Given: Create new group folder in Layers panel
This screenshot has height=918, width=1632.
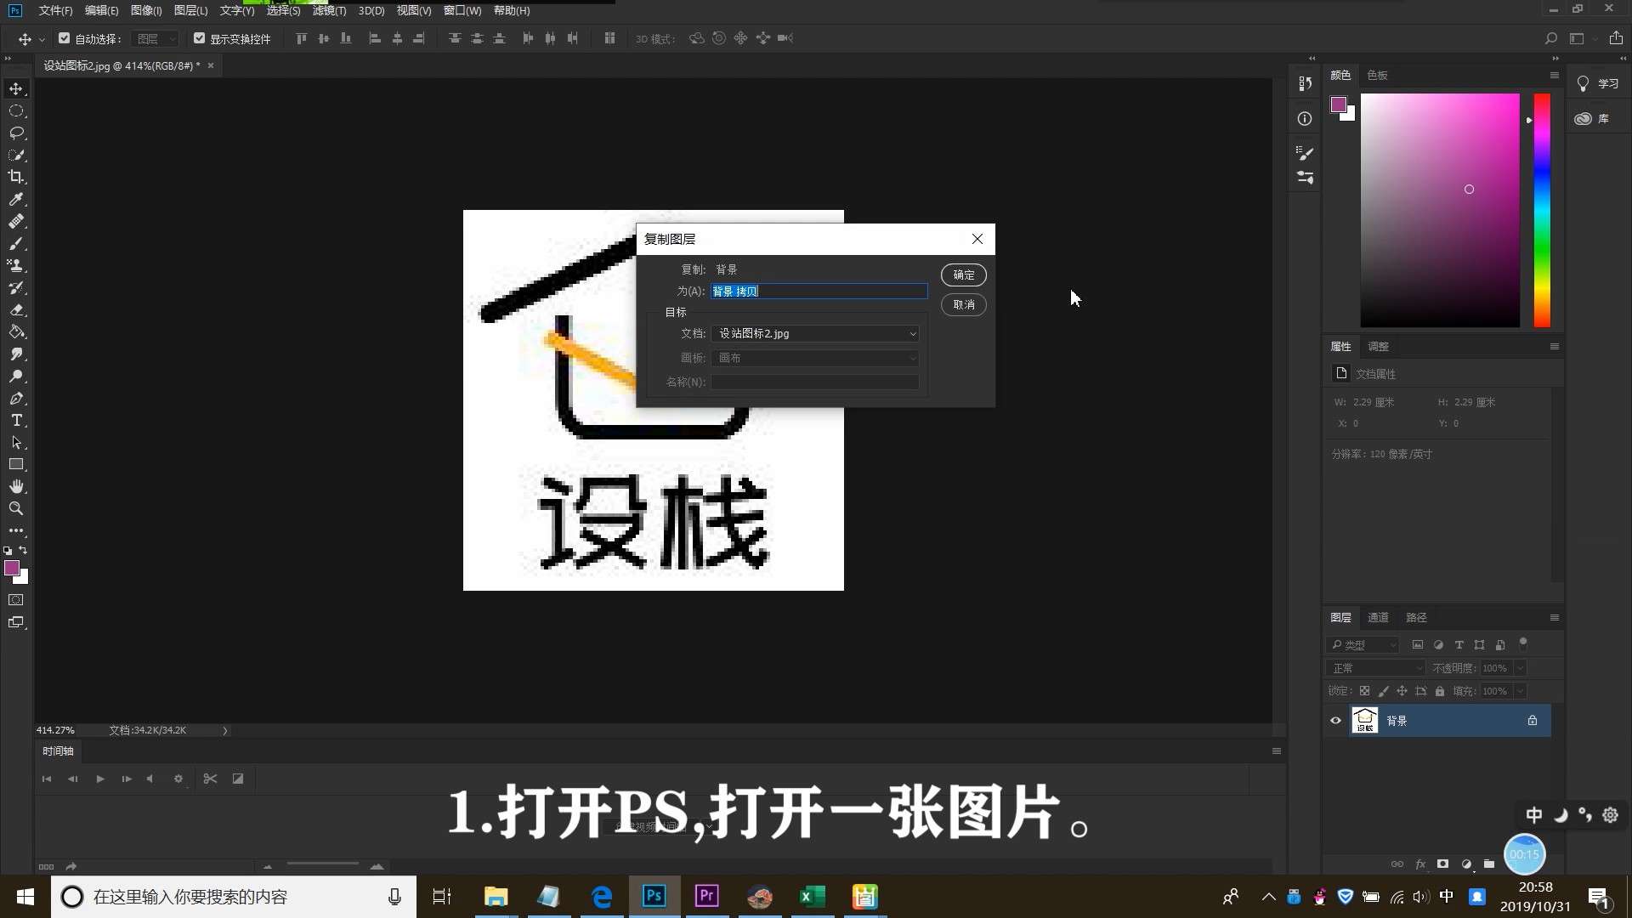Looking at the screenshot, I should click(1489, 864).
